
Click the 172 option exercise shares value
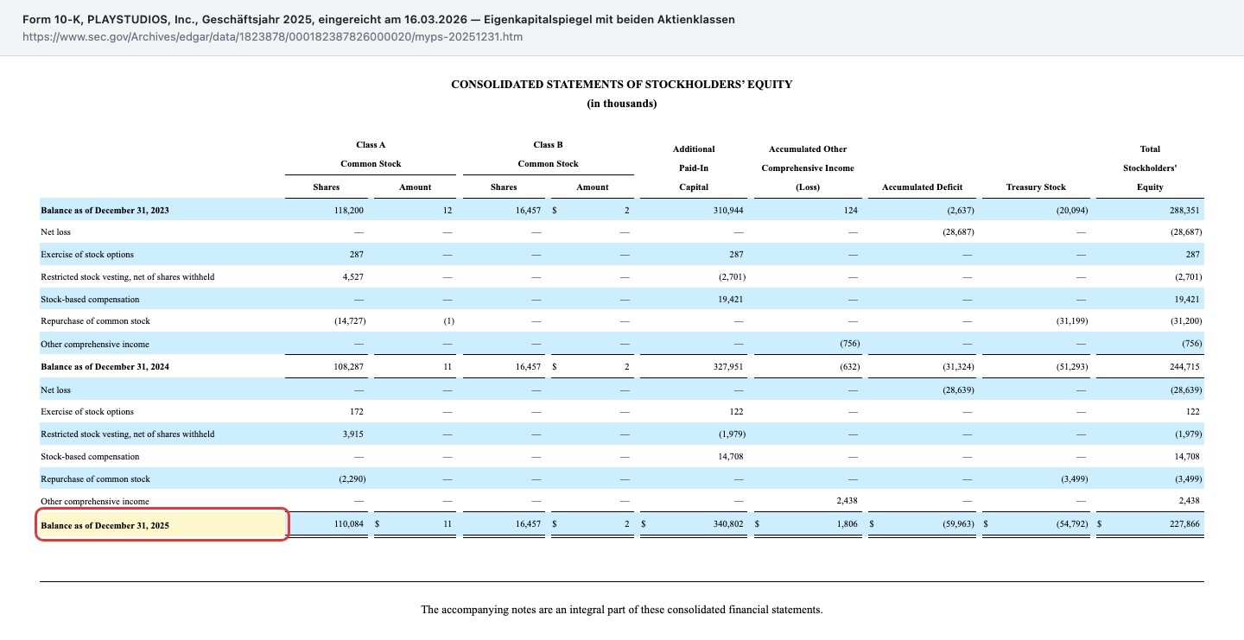(x=356, y=412)
